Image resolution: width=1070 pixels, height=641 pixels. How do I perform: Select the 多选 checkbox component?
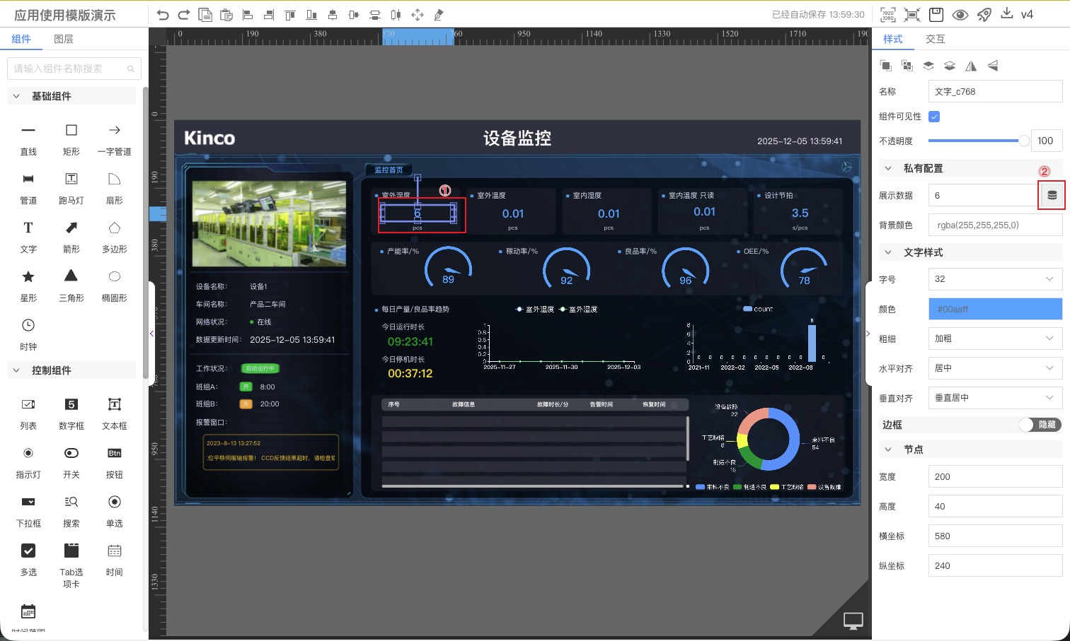pyautogui.click(x=28, y=551)
